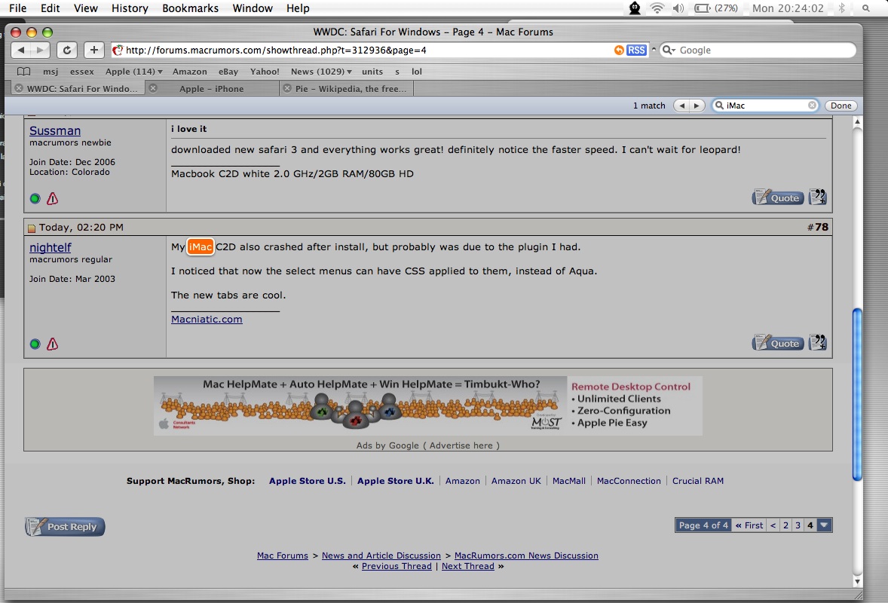The width and height of the screenshot is (888, 603).
Task: Open Sussman's profile link
Action: tap(55, 131)
